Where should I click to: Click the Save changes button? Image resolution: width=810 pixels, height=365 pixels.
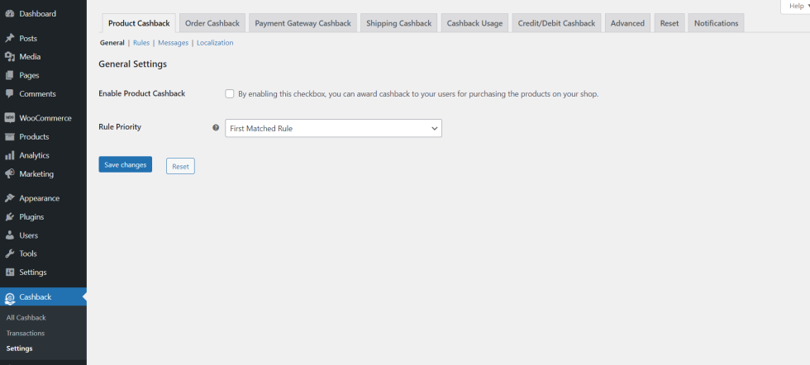point(125,165)
